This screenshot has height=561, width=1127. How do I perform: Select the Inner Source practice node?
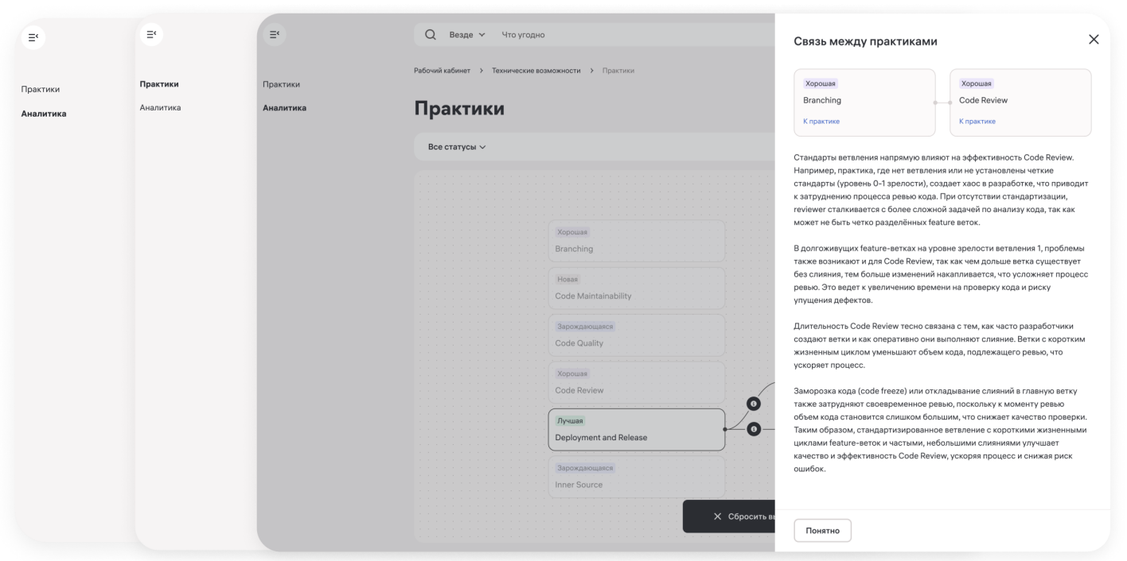click(x=637, y=477)
